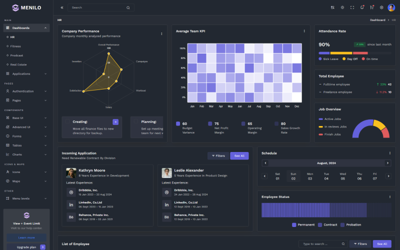Switch theme with the sun icon
Image resolution: width=400 pixels, height=250 pixels.
coord(342,7)
